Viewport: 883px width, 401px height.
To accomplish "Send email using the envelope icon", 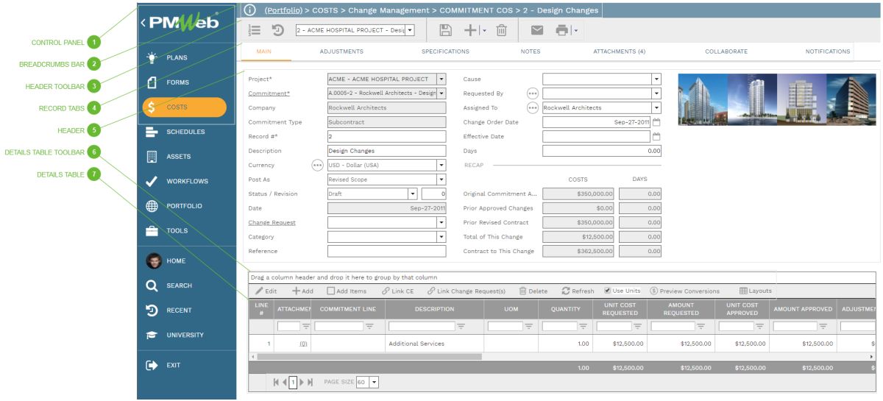I will [537, 30].
